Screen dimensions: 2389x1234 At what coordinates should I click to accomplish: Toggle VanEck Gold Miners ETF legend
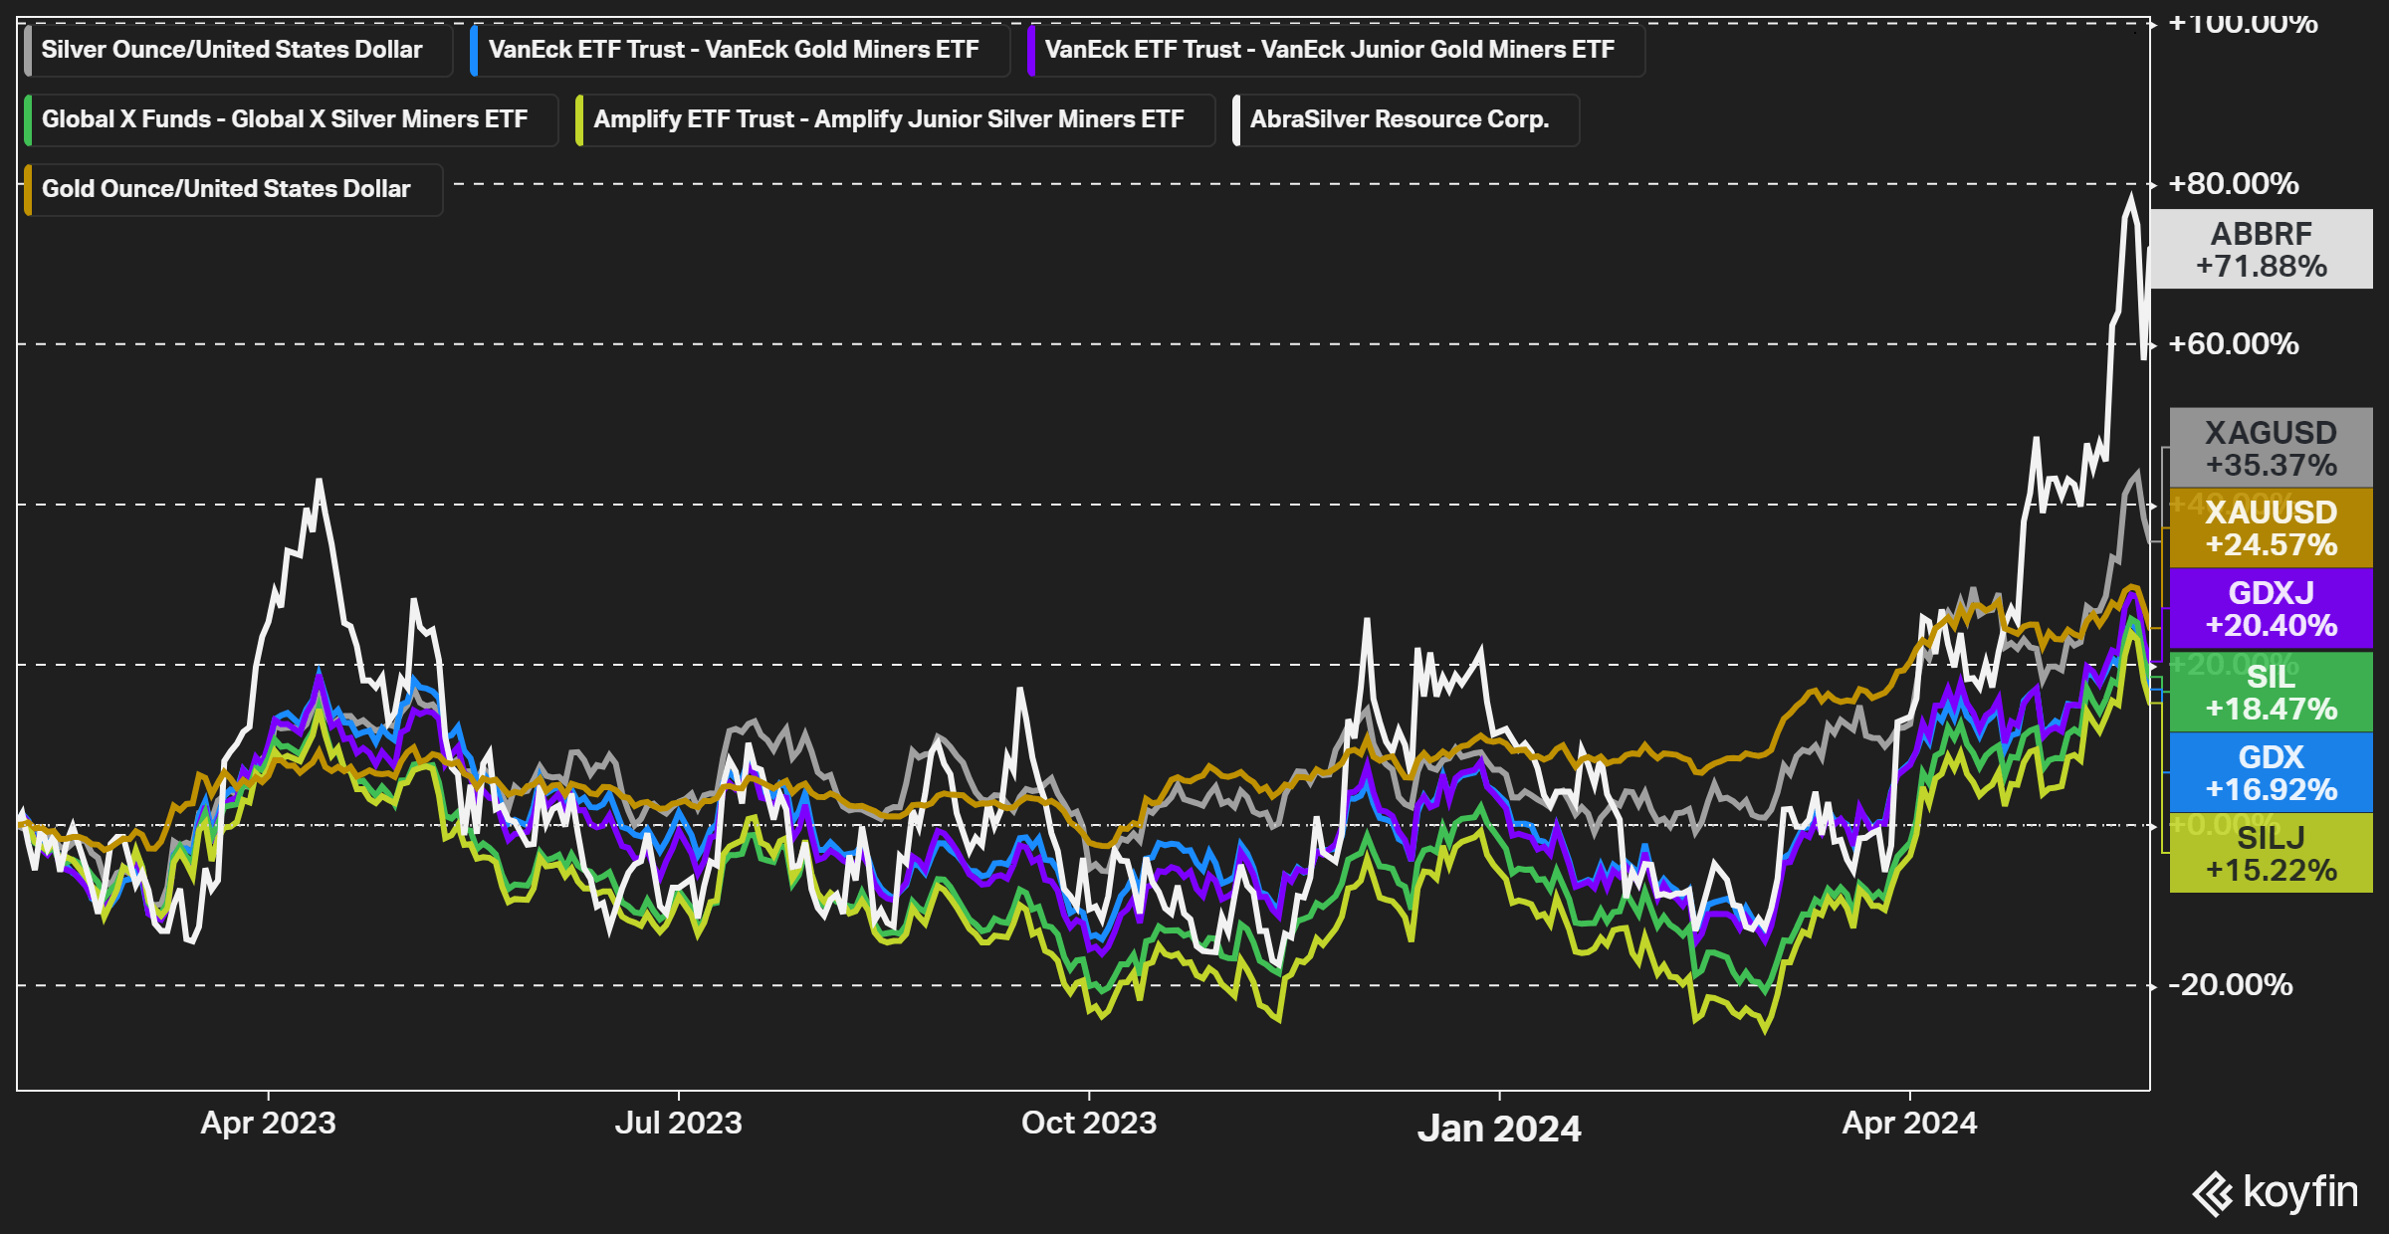pos(734,50)
